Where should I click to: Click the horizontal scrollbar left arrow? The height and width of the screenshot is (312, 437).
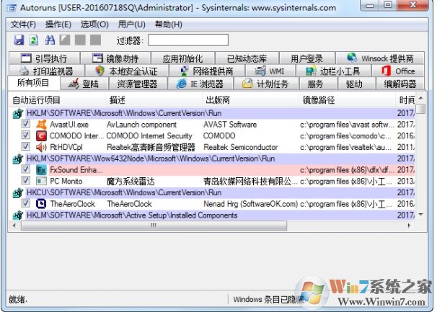pos(14,225)
